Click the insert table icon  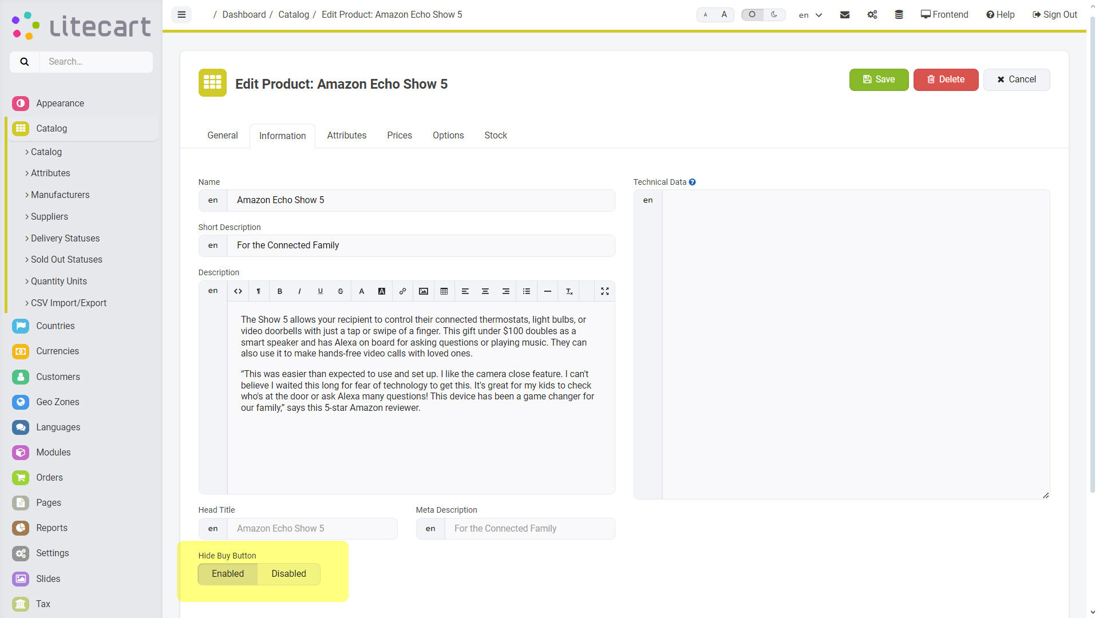444,291
